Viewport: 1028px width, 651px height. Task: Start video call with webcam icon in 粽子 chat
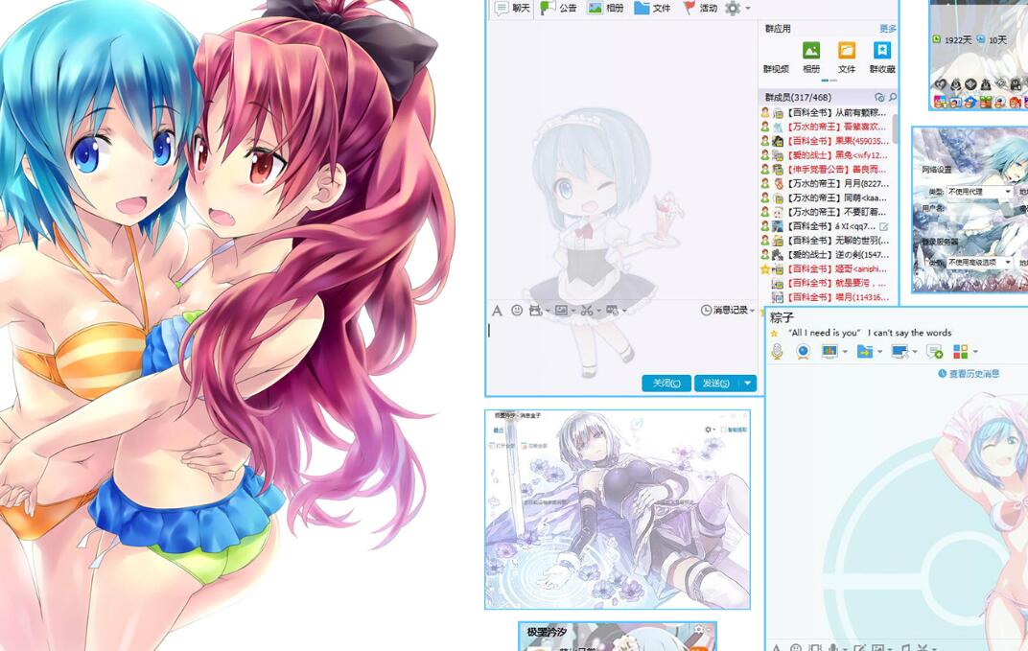click(x=804, y=352)
